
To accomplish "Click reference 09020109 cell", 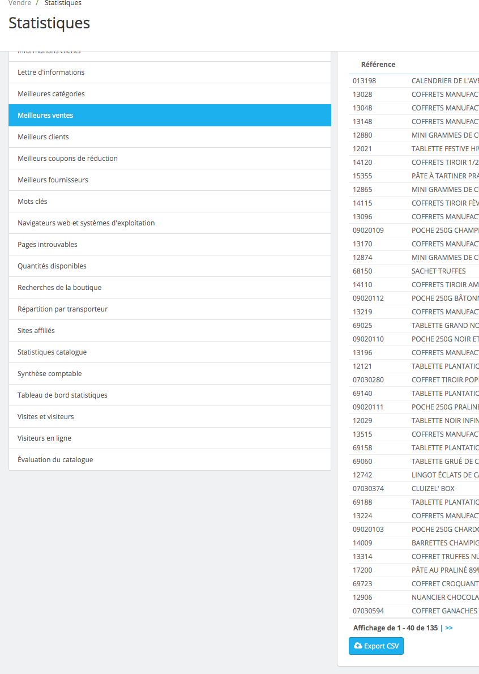I will 368,230.
